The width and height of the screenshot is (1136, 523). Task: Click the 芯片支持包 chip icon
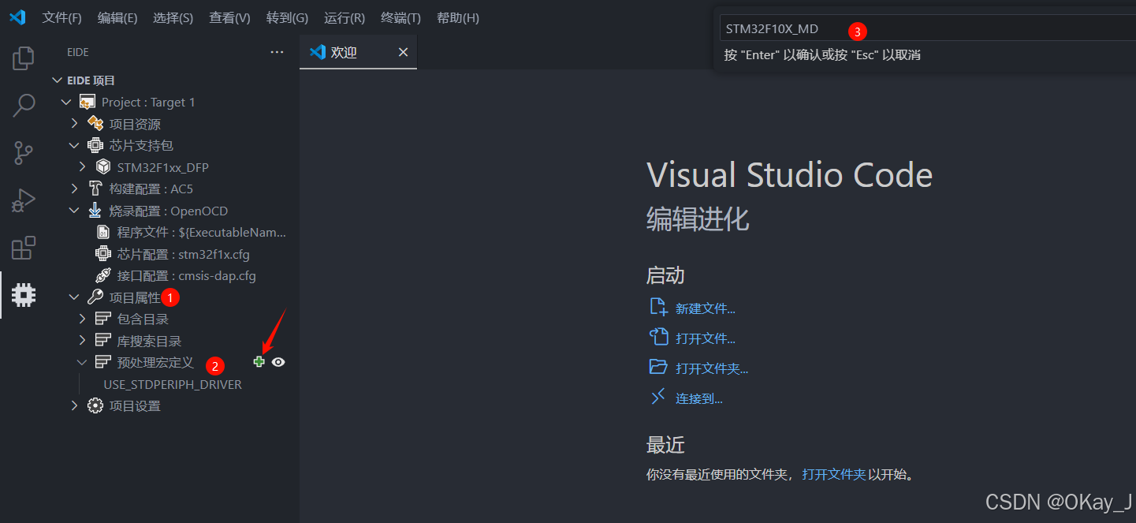[95, 145]
